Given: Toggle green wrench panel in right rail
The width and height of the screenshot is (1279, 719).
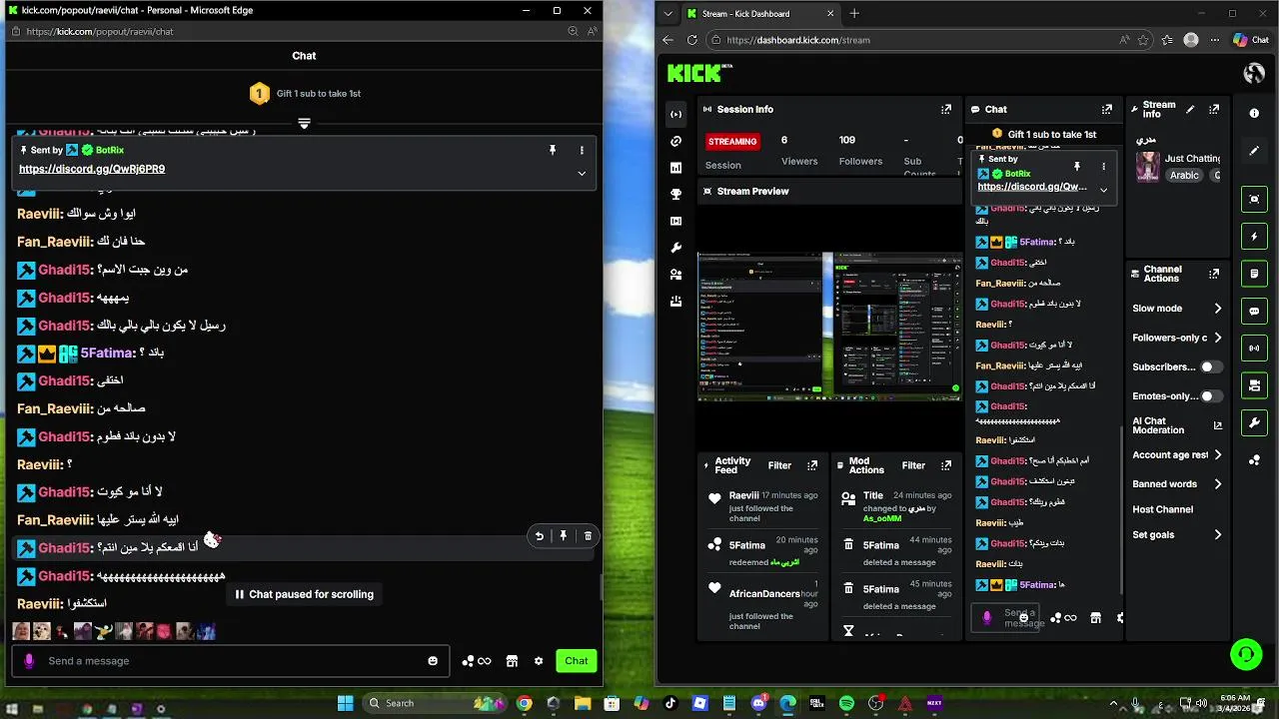Looking at the screenshot, I should (x=1254, y=422).
